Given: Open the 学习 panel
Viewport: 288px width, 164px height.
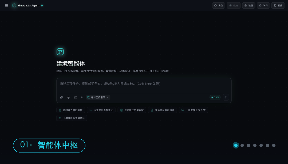Looking at the screenshot, I should tap(263, 6).
